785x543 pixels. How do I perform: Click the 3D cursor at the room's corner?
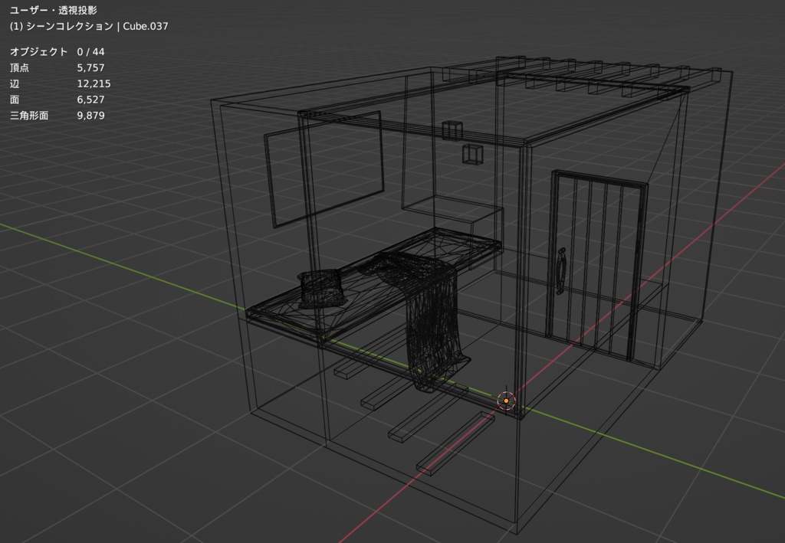point(506,401)
